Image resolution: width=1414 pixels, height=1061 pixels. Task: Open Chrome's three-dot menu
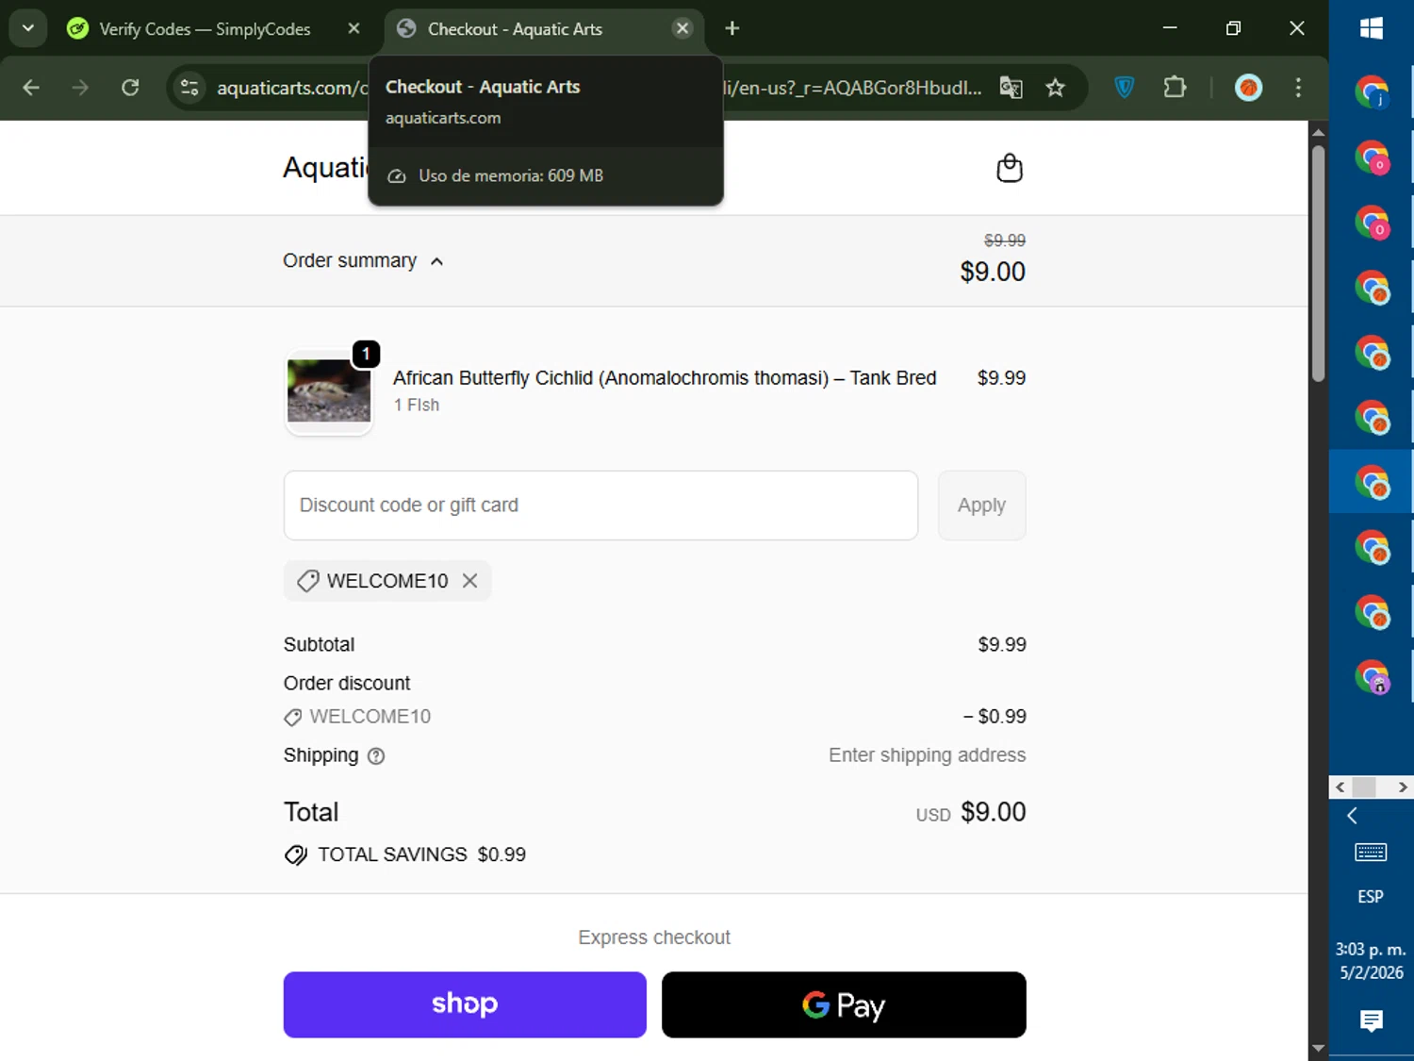click(x=1298, y=88)
